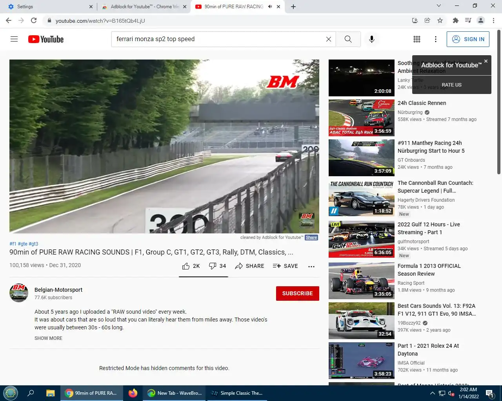The width and height of the screenshot is (502, 401).
Task: Open YouTube apps grid
Action: coord(417,39)
